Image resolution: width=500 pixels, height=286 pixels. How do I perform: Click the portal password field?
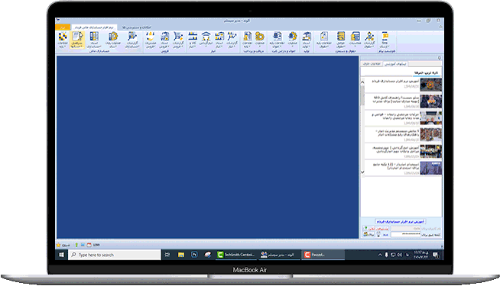406,234
